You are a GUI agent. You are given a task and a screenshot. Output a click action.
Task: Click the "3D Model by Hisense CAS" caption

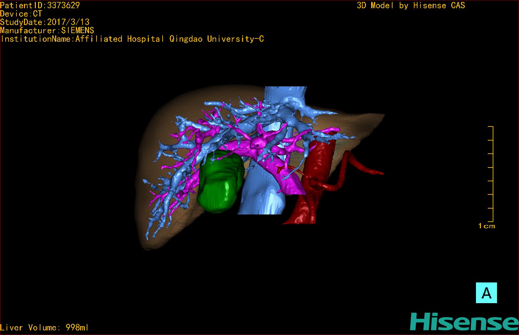(x=411, y=5)
